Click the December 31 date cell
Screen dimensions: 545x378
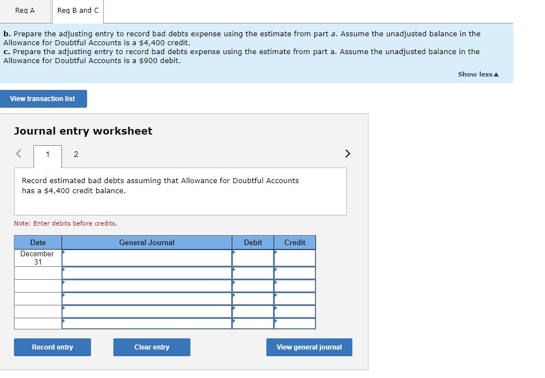pyautogui.click(x=37, y=257)
